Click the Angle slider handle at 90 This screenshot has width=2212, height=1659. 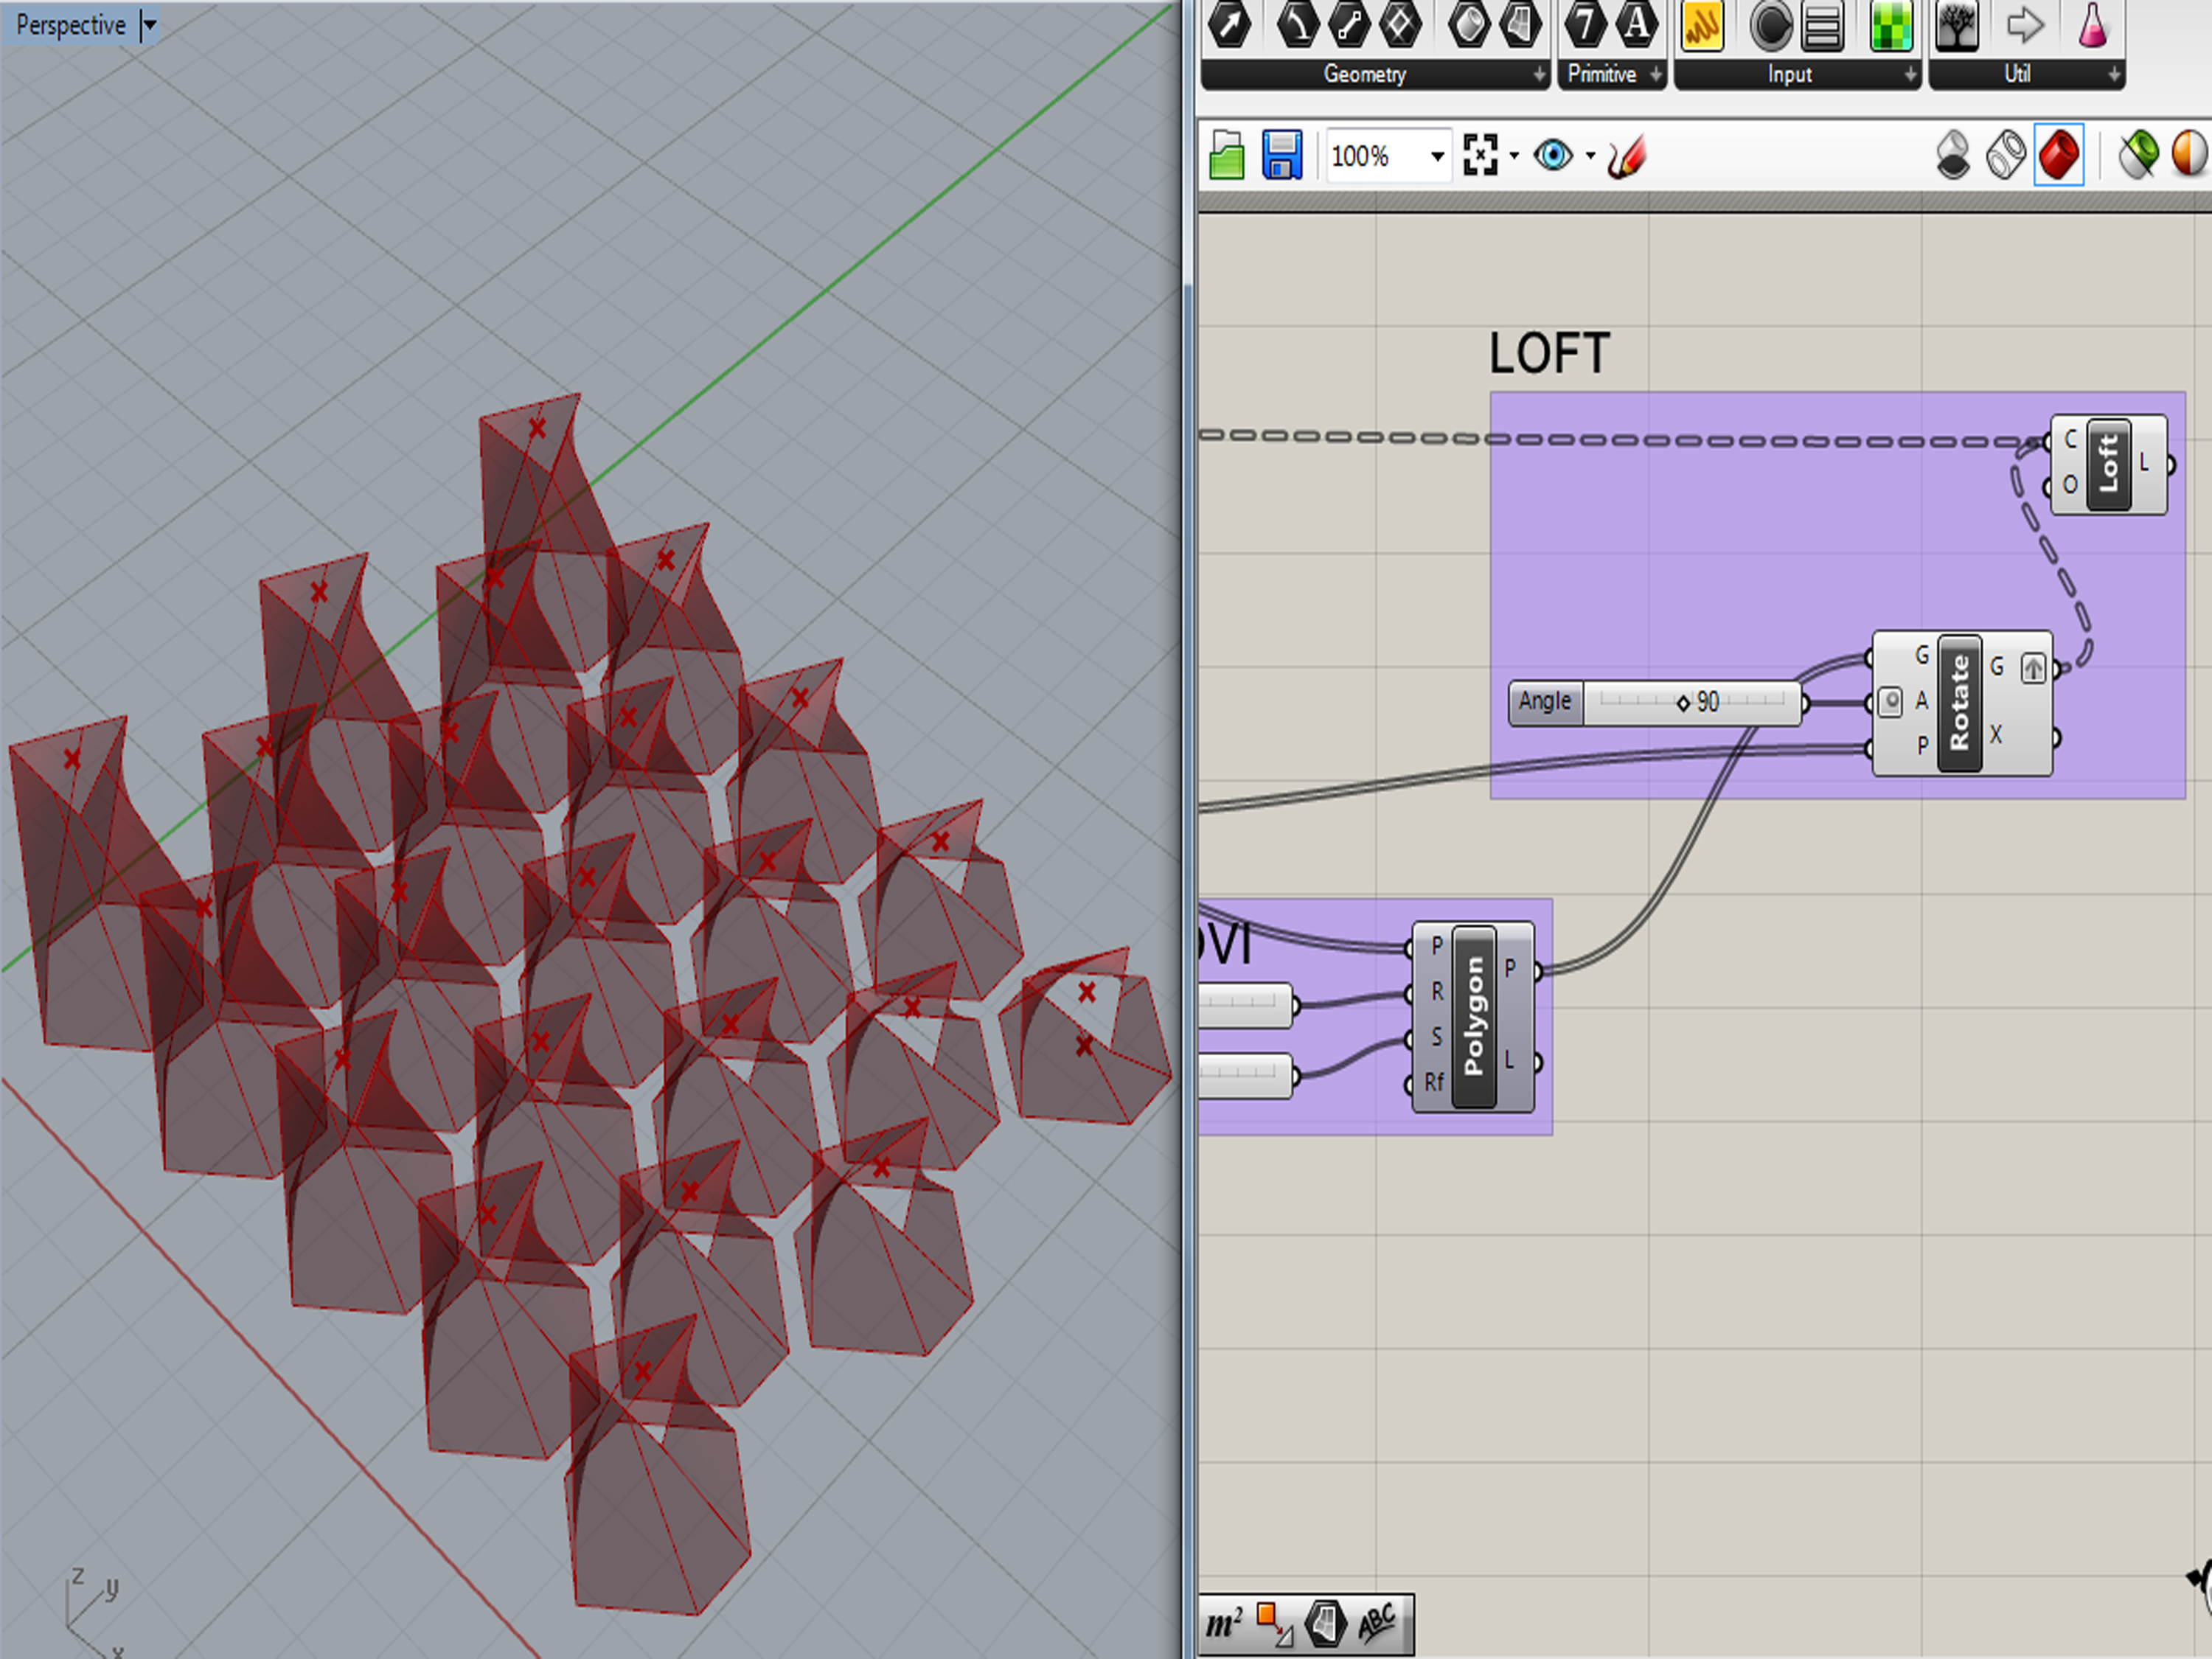1683,703
